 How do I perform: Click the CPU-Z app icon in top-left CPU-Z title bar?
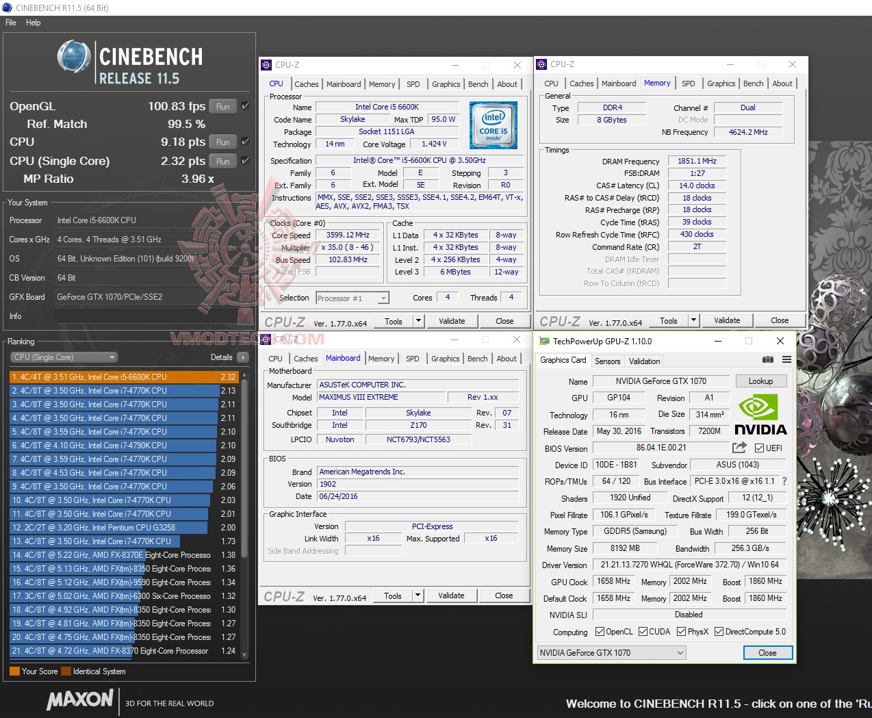coord(267,65)
